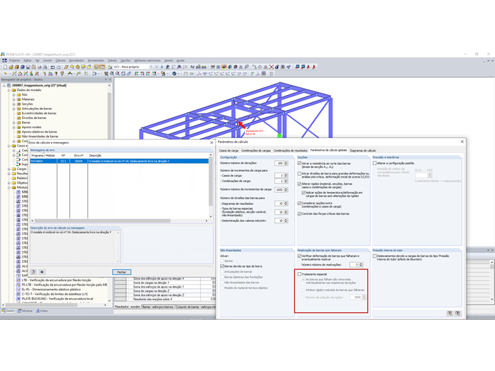
Task: Click the zoom magnifier icon in second toolbar
Action: (111, 74)
